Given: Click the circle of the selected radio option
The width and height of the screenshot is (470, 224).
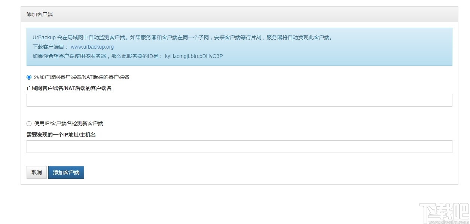Looking at the screenshot, I should (x=29, y=77).
